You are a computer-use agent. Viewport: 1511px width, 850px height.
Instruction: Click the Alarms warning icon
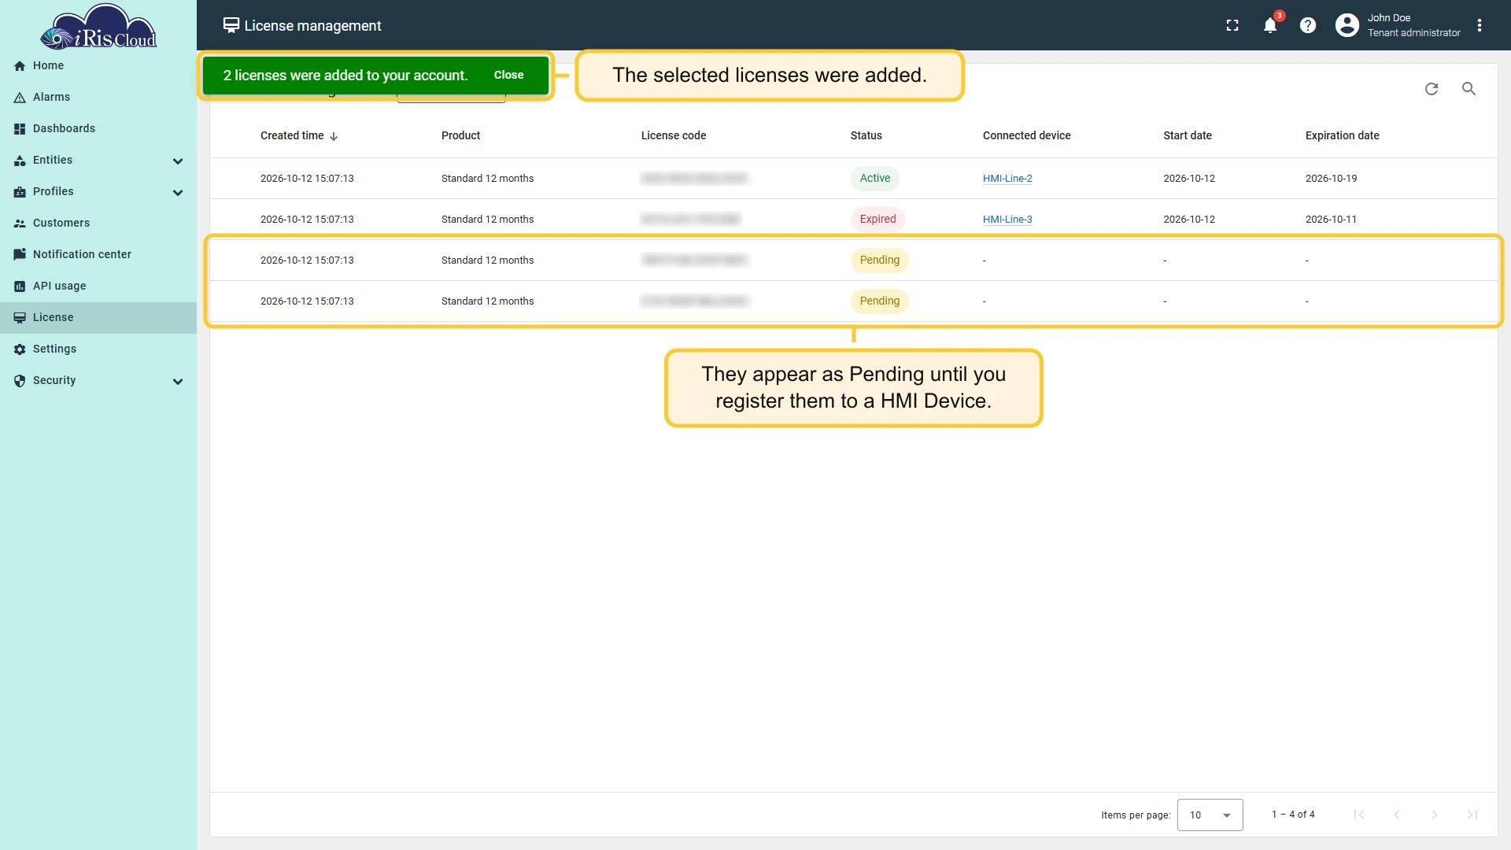click(20, 98)
